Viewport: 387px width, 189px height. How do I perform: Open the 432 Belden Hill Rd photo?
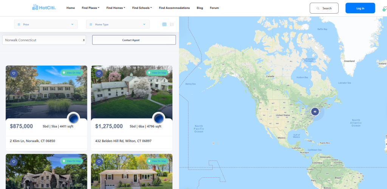[132, 92]
